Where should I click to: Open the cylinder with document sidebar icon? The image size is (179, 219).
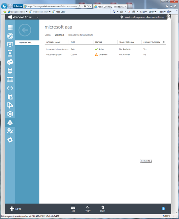click(10, 97)
